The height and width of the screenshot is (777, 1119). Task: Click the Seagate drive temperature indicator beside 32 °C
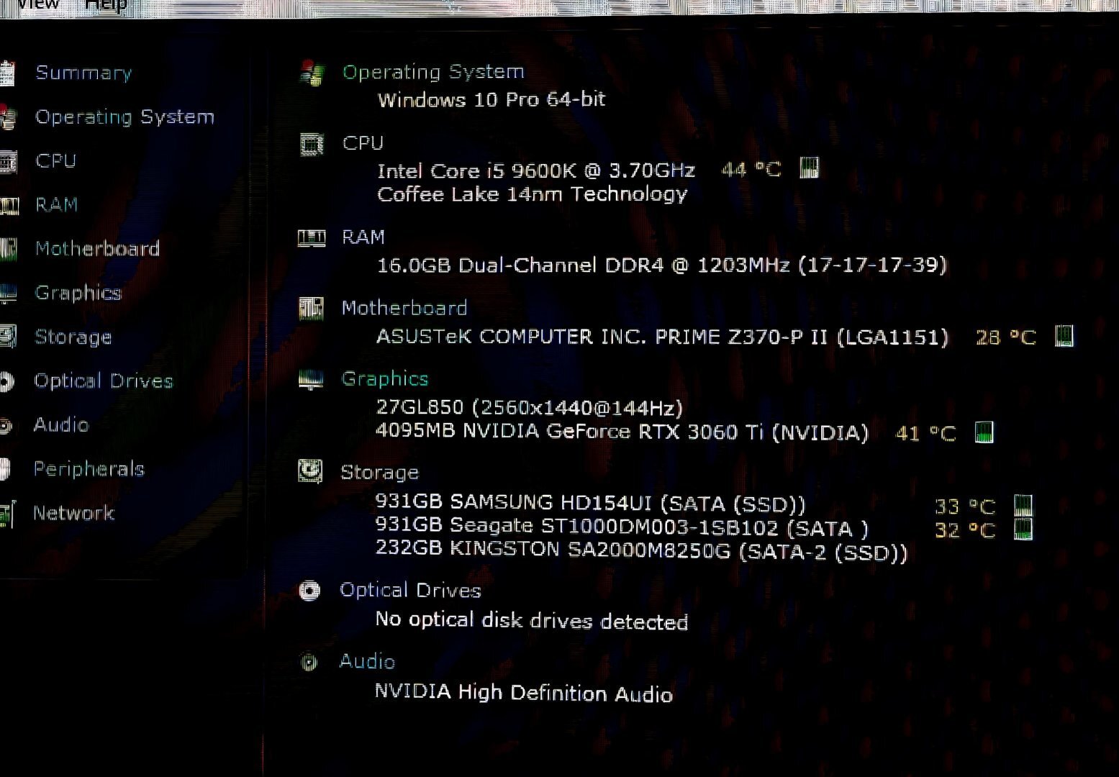click(1023, 530)
